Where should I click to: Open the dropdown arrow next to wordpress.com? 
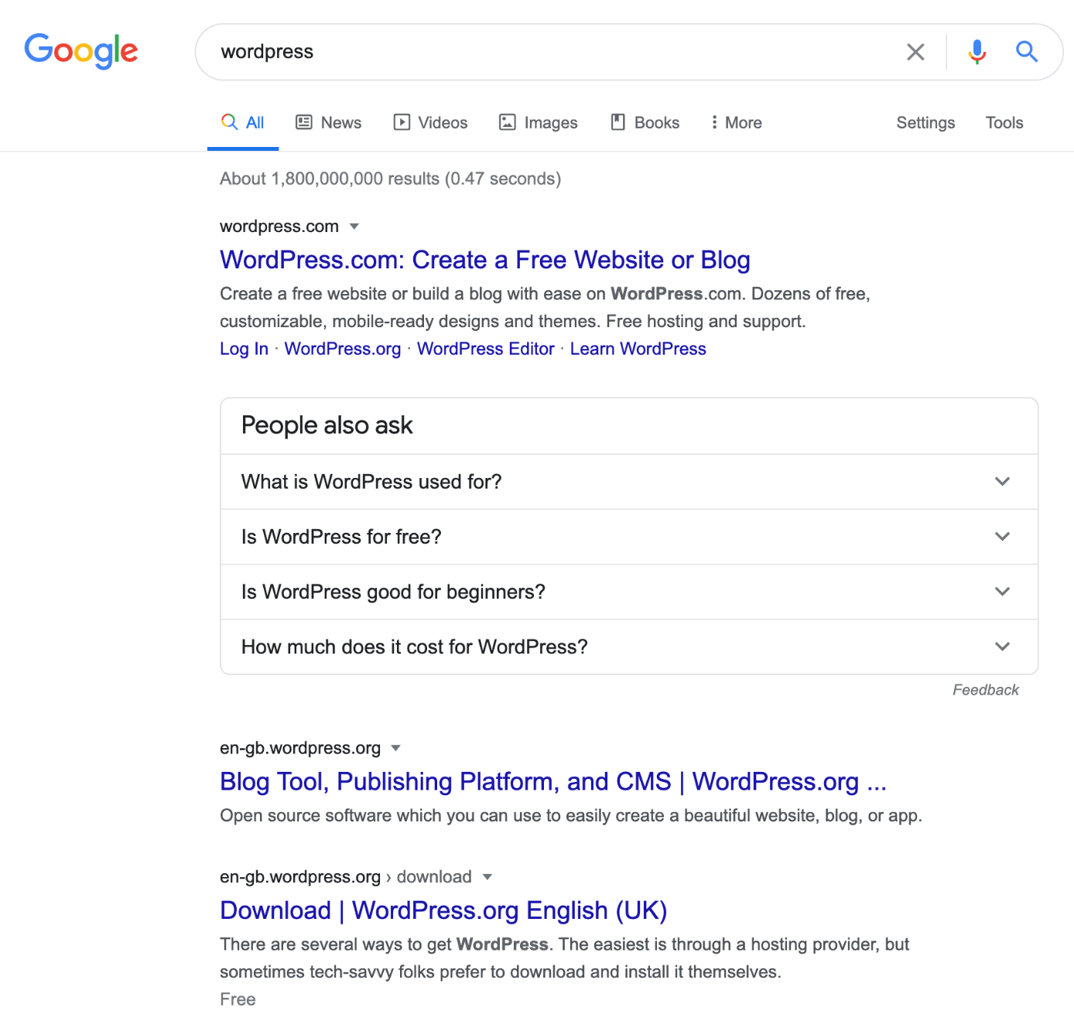point(354,227)
